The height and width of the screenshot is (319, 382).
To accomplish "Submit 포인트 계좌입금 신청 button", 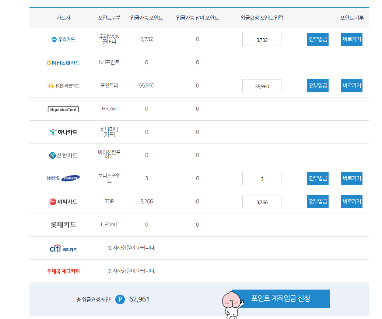I will click(281, 298).
